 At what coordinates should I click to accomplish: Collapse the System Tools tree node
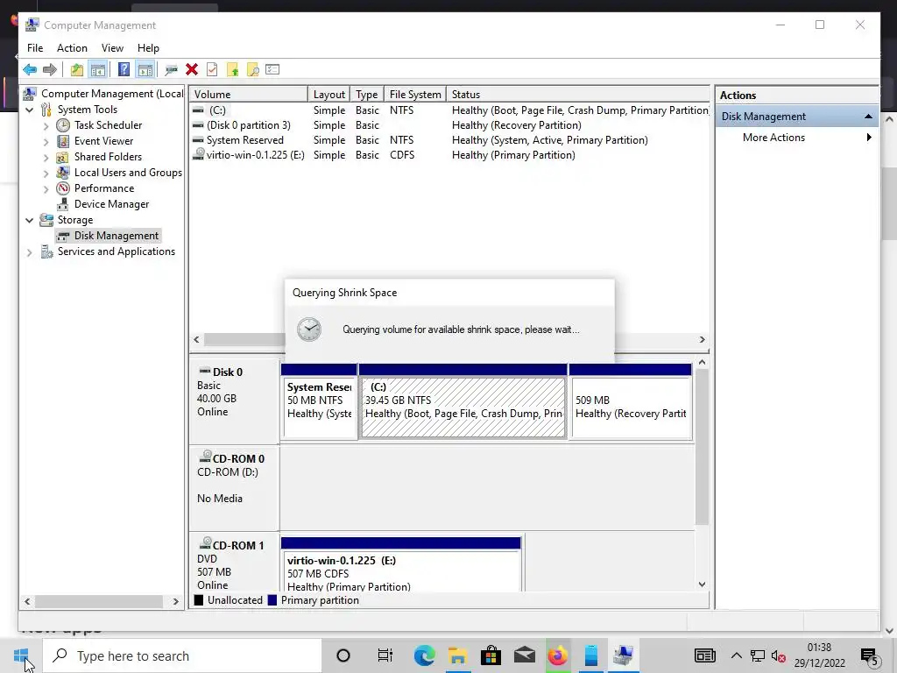click(x=30, y=110)
